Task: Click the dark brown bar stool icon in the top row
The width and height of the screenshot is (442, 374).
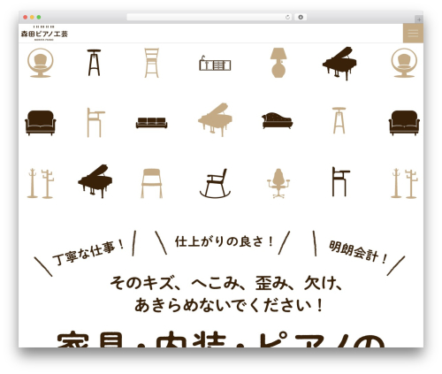Action: pos(94,63)
